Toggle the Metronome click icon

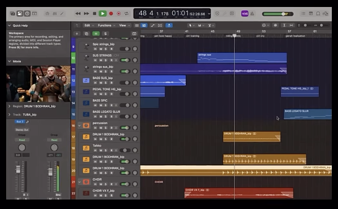click(x=252, y=14)
